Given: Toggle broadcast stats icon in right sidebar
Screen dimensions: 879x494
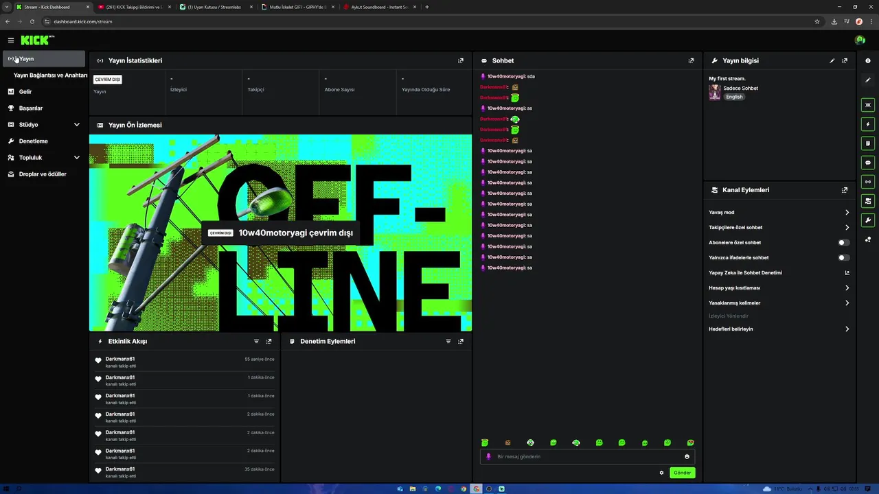Looking at the screenshot, I should click(868, 182).
